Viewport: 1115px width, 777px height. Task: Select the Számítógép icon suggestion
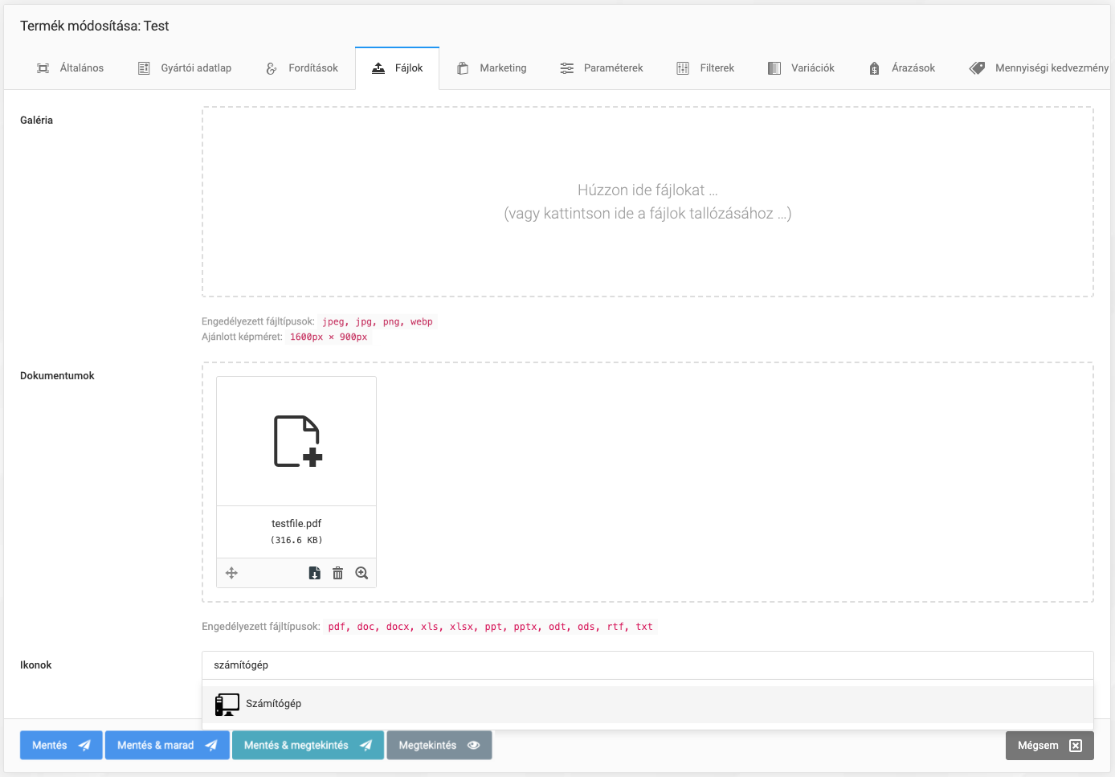(647, 704)
